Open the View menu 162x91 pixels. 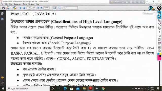pyautogui.click(x=11, y=4)
